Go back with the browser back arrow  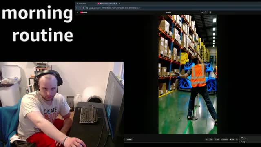click(x=77, y=8)
